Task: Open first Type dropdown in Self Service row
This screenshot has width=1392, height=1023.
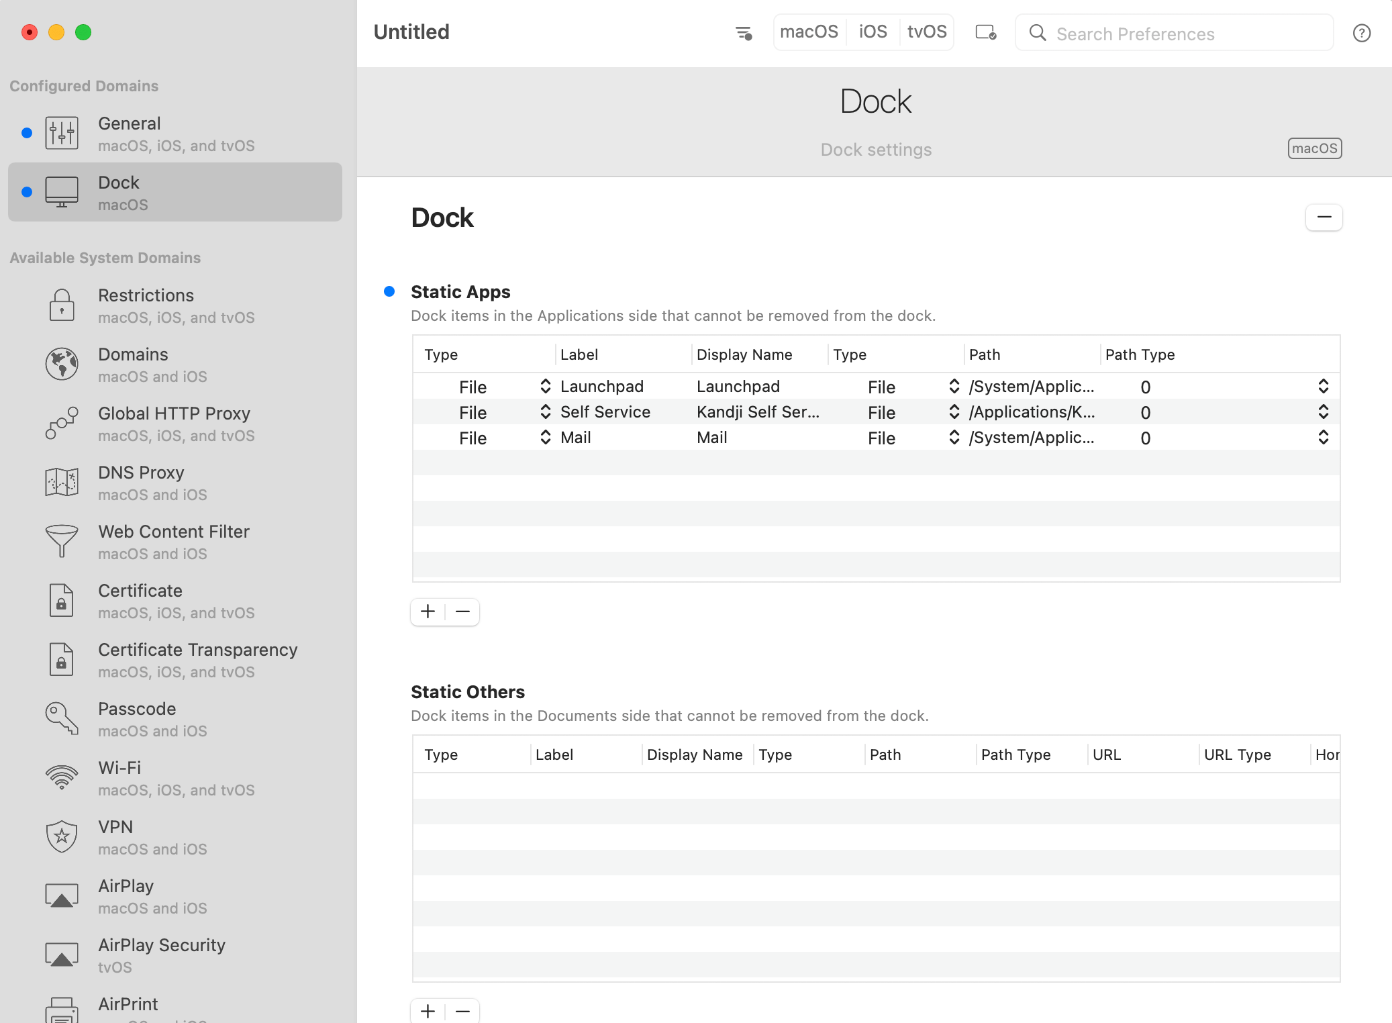Action: [x=545, y=411]
